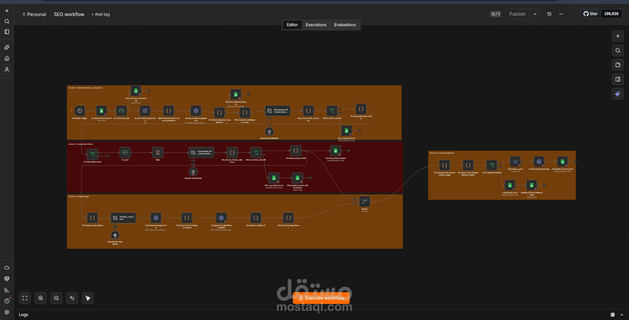
Task: Zoom out of the canvas
Action: [56, 298]
